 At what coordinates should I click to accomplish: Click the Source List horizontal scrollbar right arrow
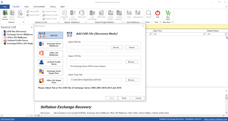pos(32,116)
